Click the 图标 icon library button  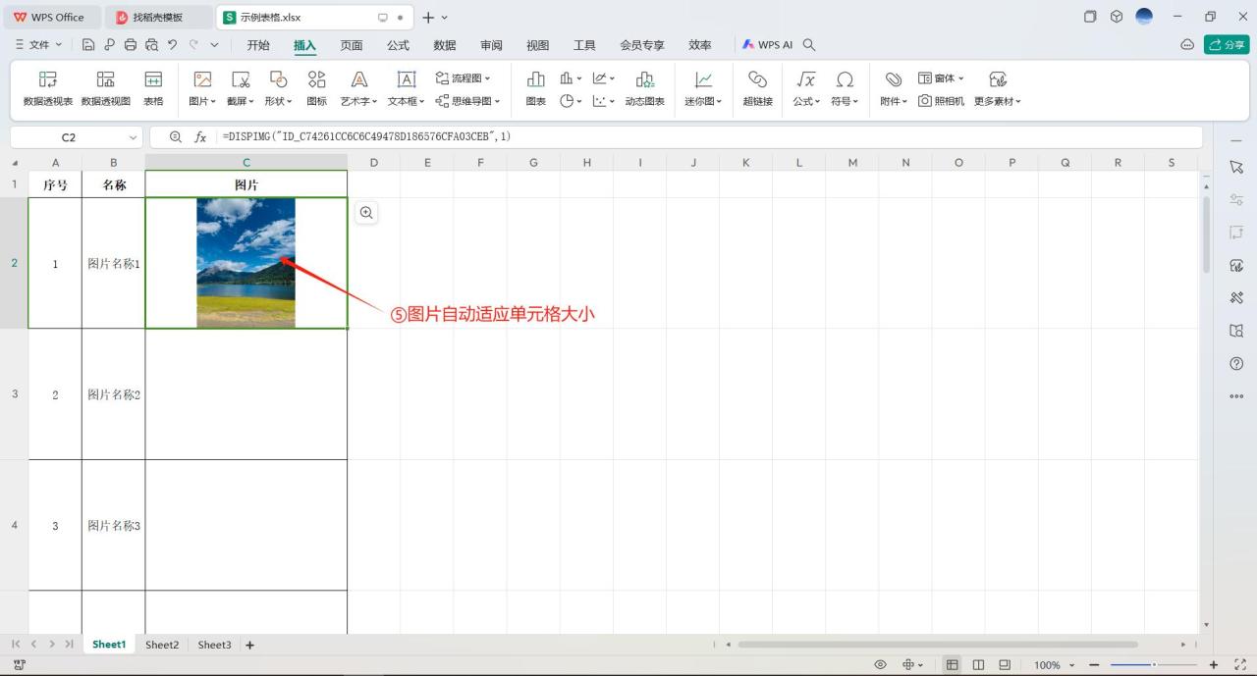[x=316, y=88]
